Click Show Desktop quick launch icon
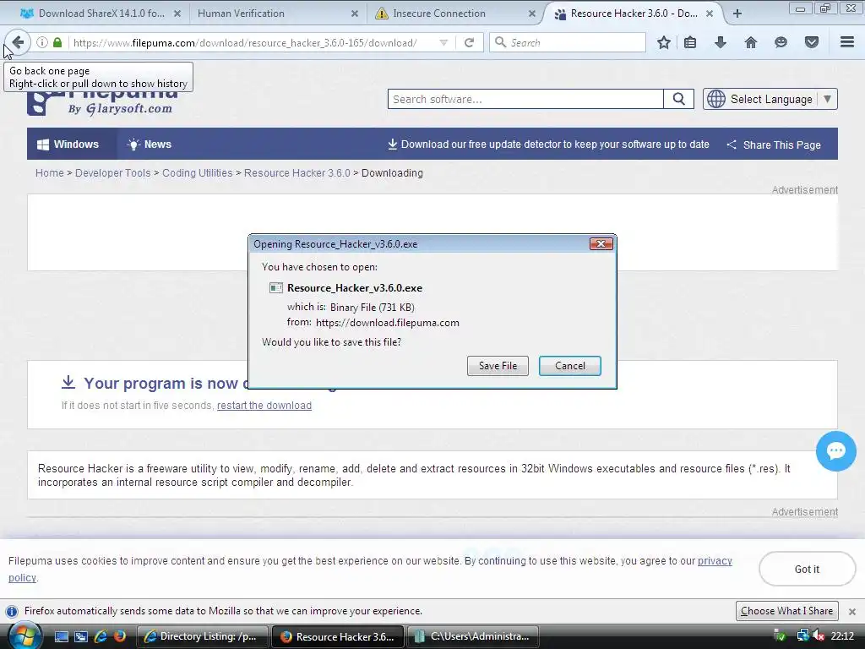Screen dimensions: 865x649 tap(61, 636)
